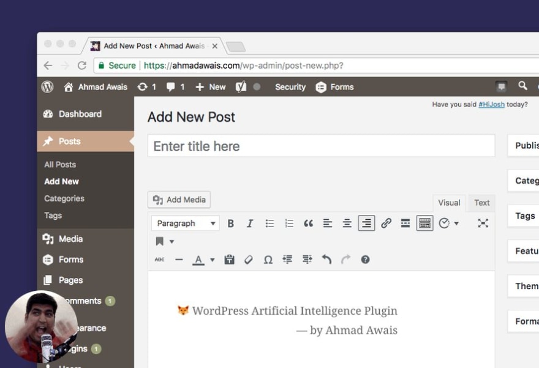Visit the site via Ahmad Awais link
539x368 pixels.
(96, 87)
